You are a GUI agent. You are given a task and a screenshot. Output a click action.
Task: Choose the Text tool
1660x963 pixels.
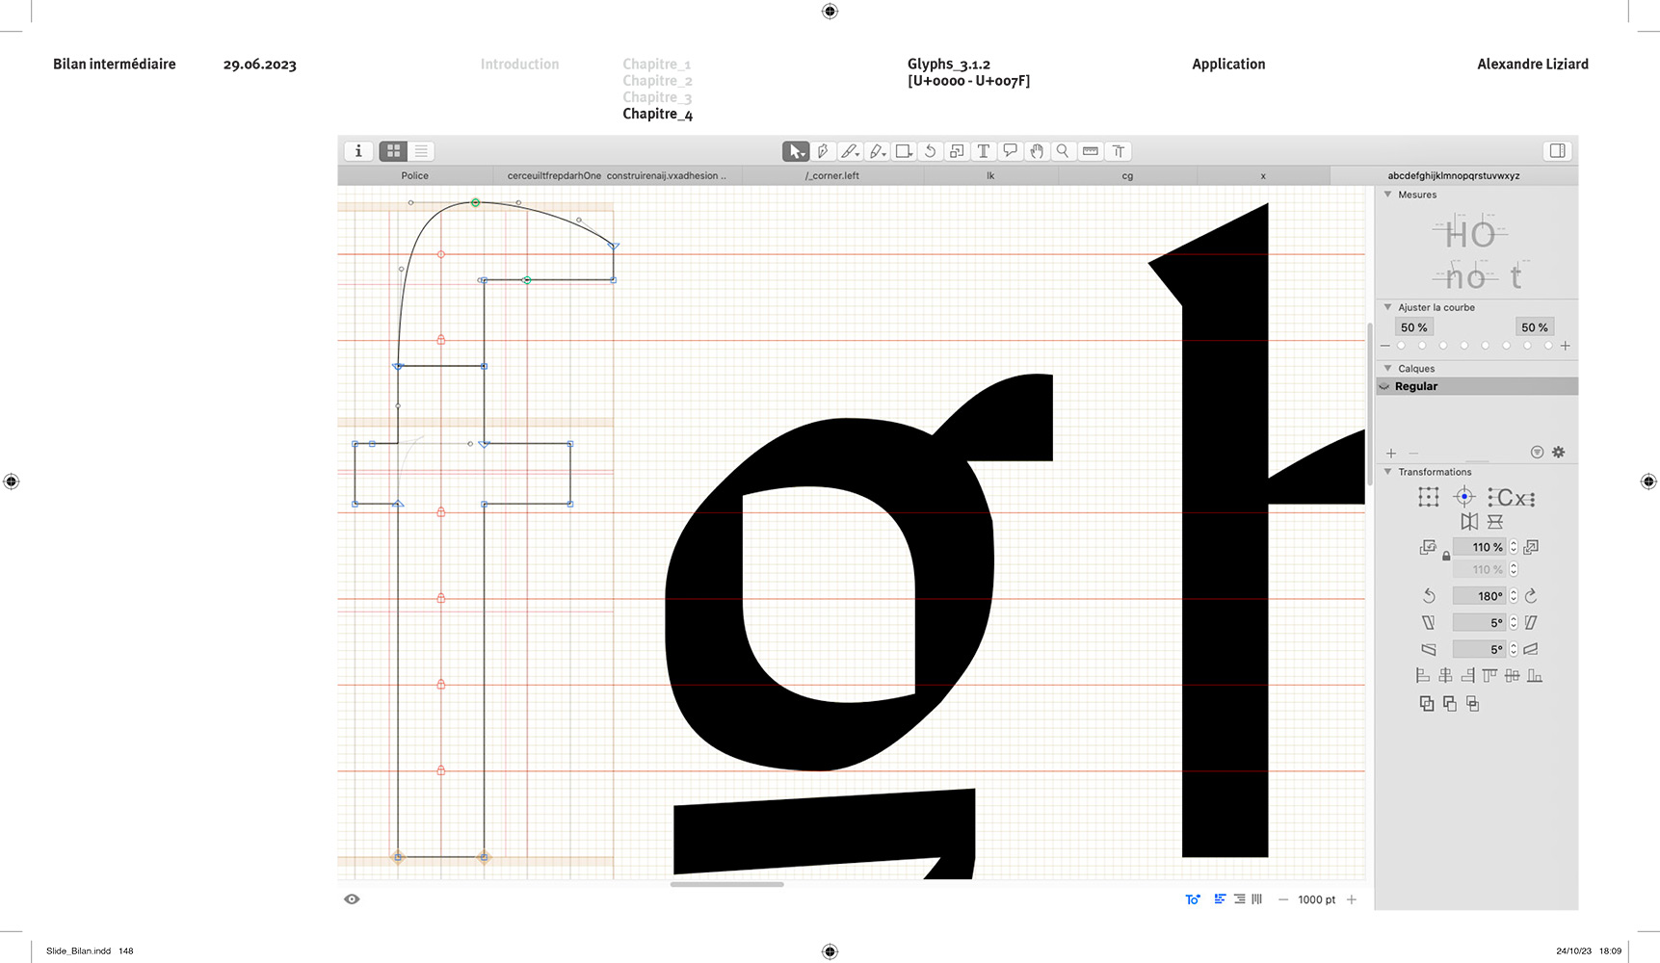[983, 151]
